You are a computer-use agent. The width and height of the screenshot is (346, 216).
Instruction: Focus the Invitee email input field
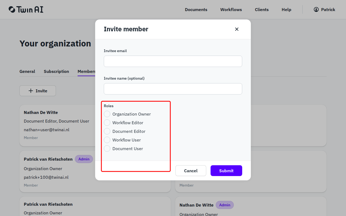click(x=173, y=61)
